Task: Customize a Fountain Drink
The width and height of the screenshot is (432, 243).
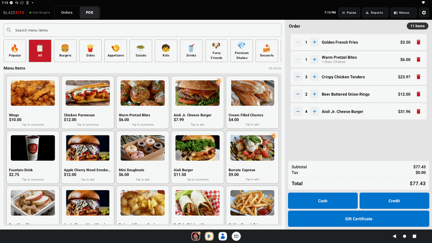Action: (x=33, y=157)
